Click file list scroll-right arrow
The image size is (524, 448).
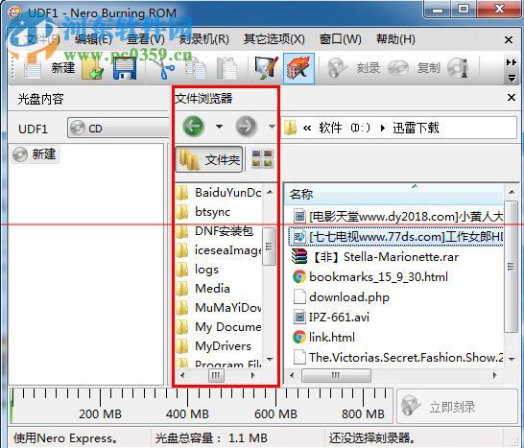click(494, 375)
